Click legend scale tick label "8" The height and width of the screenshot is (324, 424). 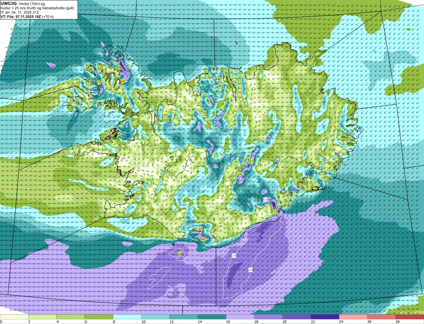click(x=114, y=322)
